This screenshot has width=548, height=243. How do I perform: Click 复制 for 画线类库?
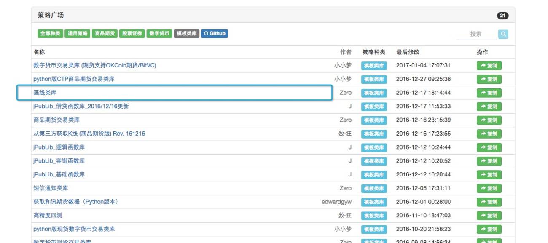click(489, 93)
